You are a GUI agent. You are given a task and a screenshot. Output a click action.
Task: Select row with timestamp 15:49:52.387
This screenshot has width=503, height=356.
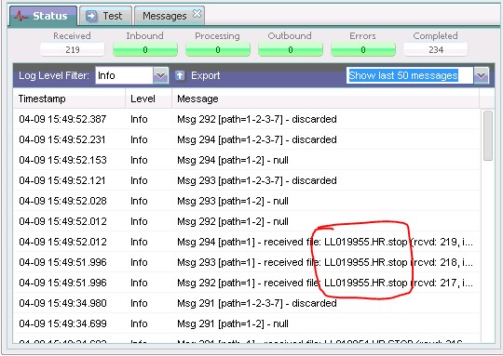click(246, 119)
